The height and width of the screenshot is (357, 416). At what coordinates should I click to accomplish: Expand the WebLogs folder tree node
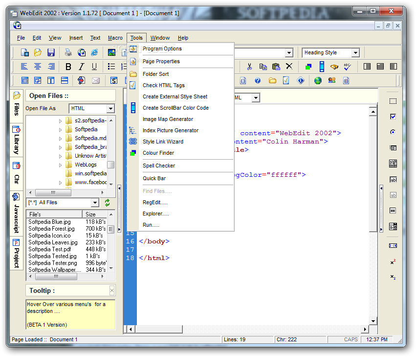60,165
